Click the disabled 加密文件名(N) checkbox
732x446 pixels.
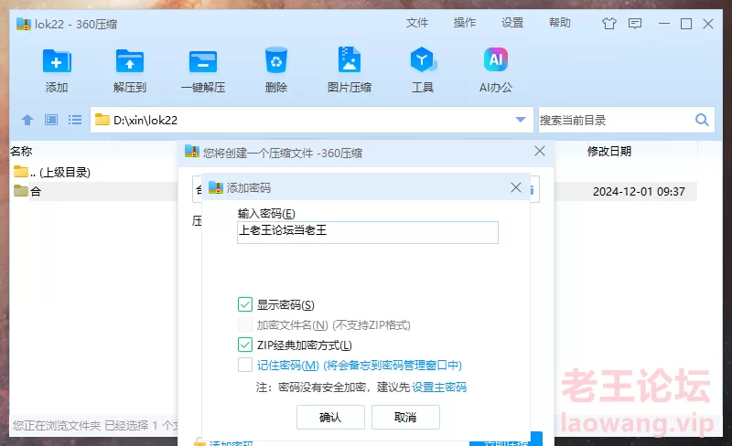tap(245, 324)
